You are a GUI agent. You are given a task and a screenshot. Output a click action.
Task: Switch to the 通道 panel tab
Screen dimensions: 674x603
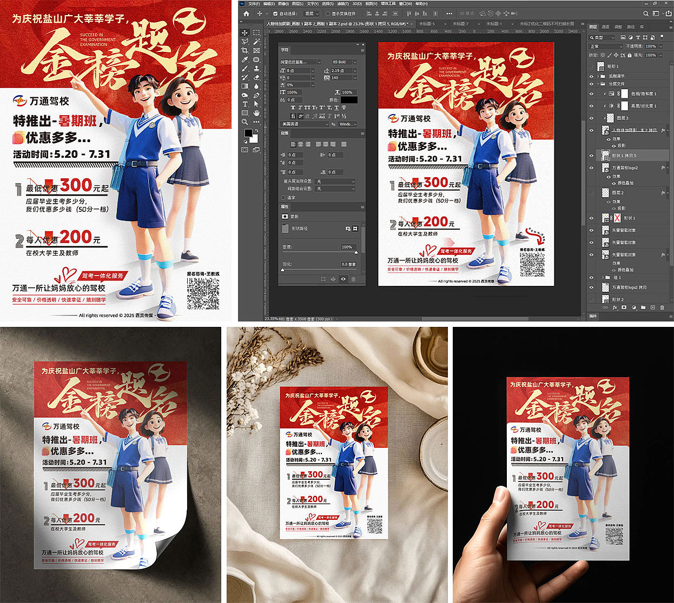[x=605, y=27]
